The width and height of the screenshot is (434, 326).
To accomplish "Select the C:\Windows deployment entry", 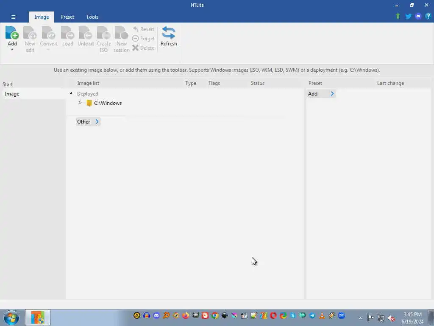I will coord(108,103).
